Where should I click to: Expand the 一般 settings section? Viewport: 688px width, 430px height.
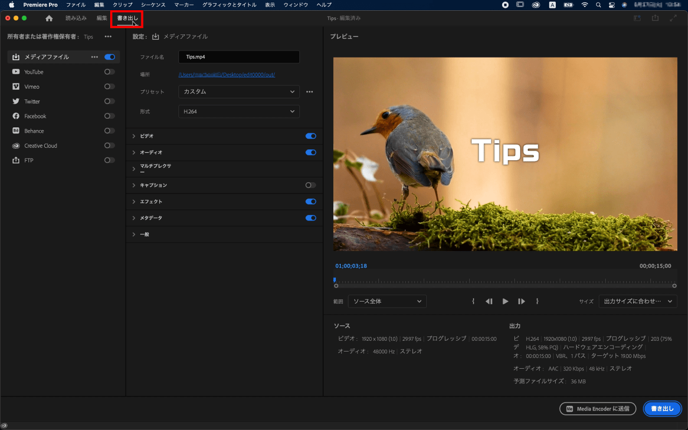[134, 235]
